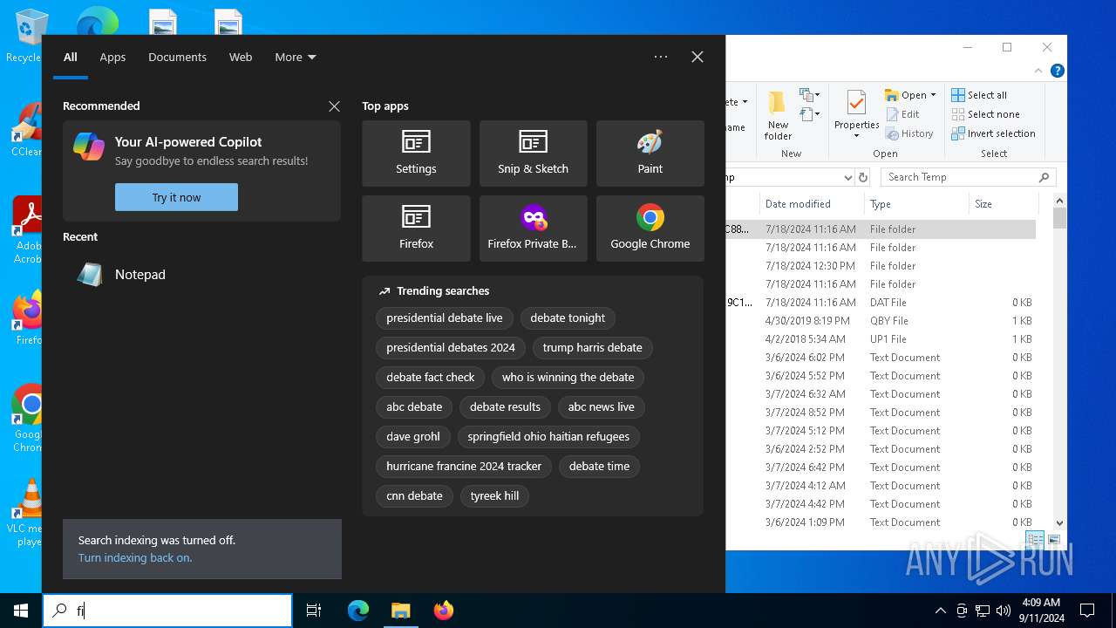Open Task View on taskbar
This screenshot has width=1116, height=628.
tap(314, 611)
